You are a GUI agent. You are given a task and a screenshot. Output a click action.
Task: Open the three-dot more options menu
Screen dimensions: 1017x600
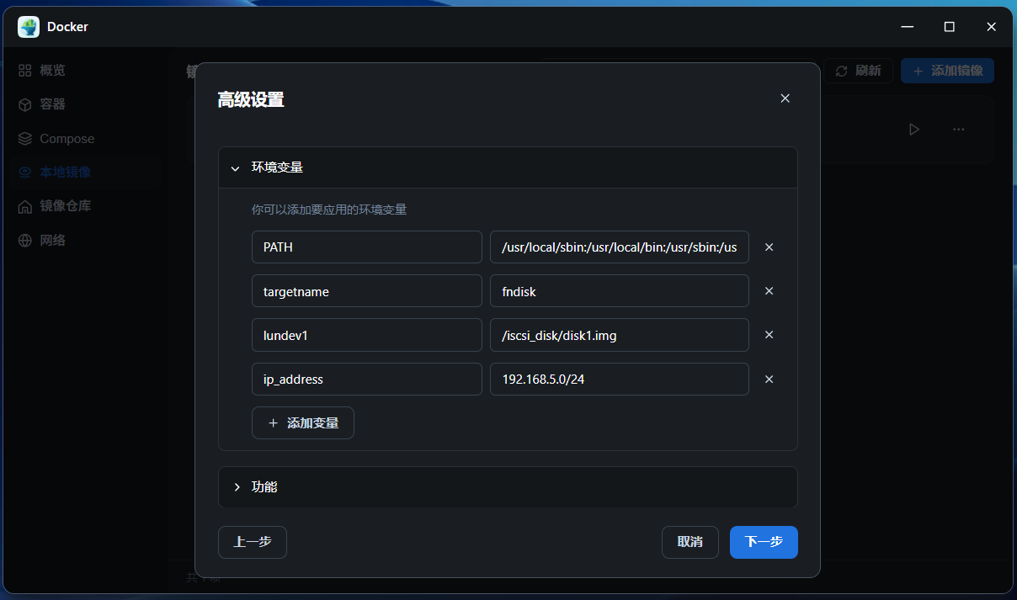[958, 130]
